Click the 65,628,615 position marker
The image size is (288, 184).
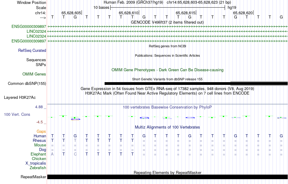point(186,13)
